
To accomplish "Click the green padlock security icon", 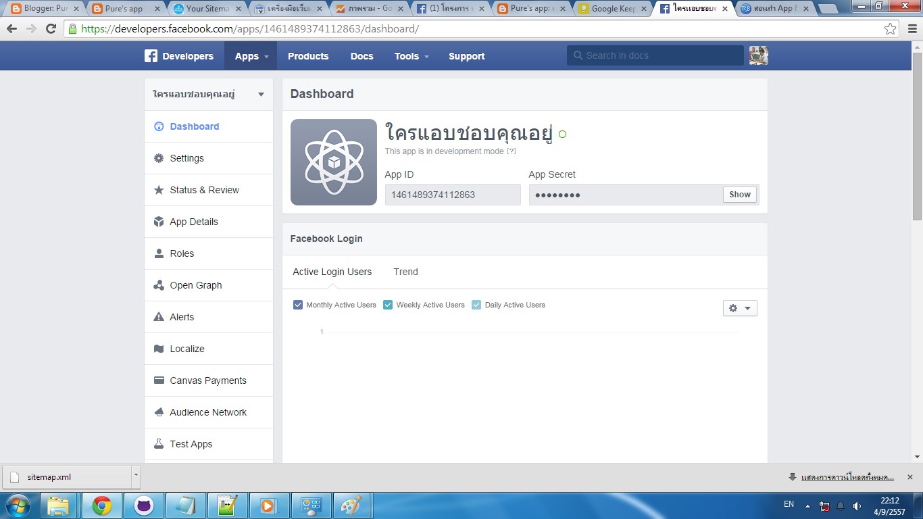I will [x=72, y=29].
